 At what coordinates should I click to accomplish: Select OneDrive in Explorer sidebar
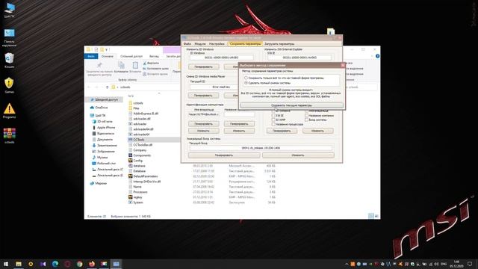coord(99,108)
